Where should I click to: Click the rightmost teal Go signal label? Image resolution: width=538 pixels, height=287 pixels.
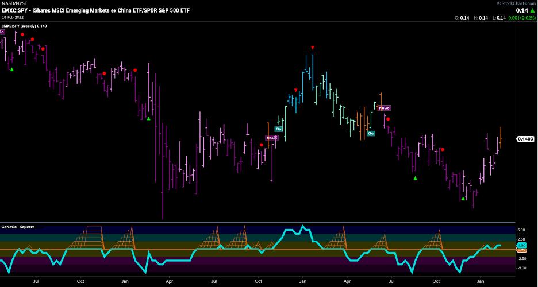[x=371, y=133]
